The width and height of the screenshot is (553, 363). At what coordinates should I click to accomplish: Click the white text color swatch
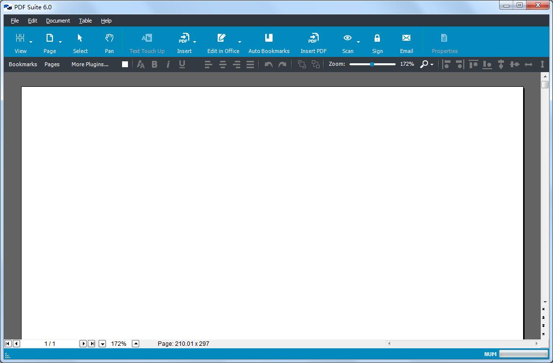(125, 64)
